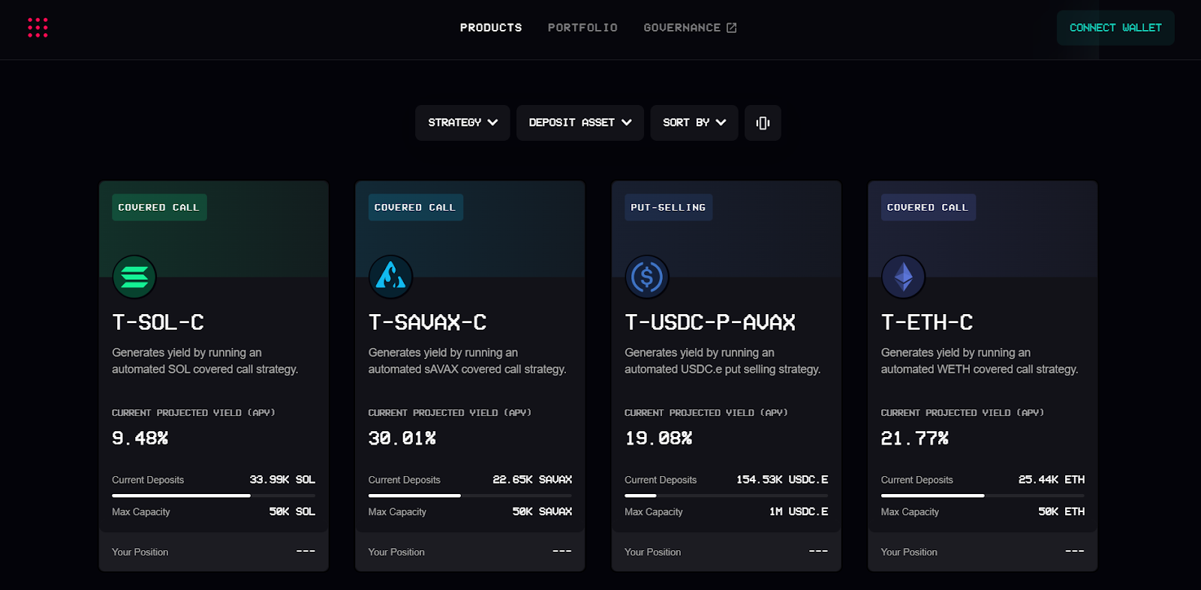Click the Covered Call tag on T-SOL-C
Screen dimensions: 1201x590
pos(158,208)
